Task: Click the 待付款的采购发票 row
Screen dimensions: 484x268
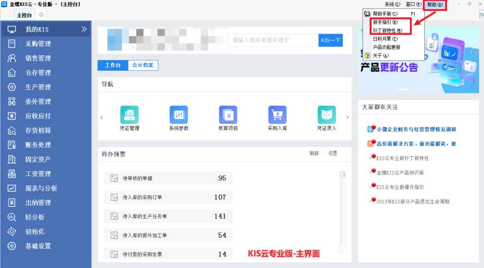Action: click(168, 254)
